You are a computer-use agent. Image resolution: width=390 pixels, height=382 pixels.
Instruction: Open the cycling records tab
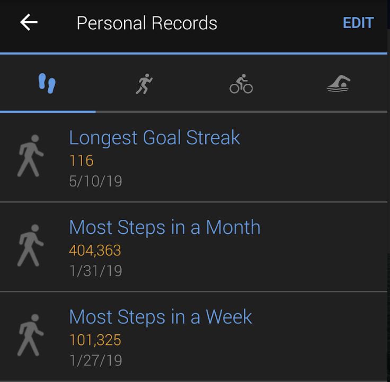pyautogui.click(x=241, y=84)
